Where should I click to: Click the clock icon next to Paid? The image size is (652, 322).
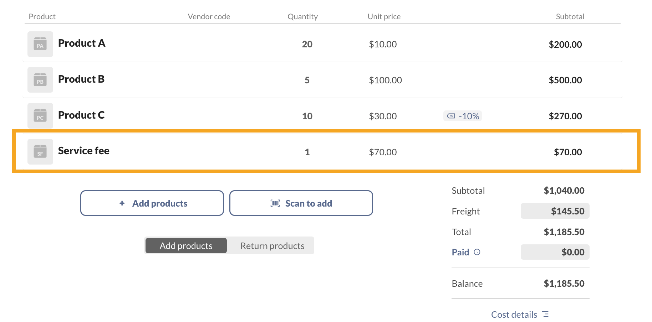coord(477,252)
